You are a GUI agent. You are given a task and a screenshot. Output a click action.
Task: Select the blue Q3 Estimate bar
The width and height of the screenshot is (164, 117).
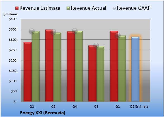click(135, 69)
